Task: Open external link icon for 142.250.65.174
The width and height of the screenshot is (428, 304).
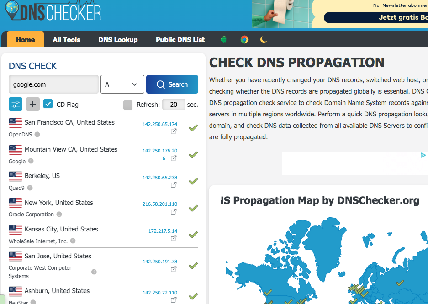Action: (x=174, y=131)
